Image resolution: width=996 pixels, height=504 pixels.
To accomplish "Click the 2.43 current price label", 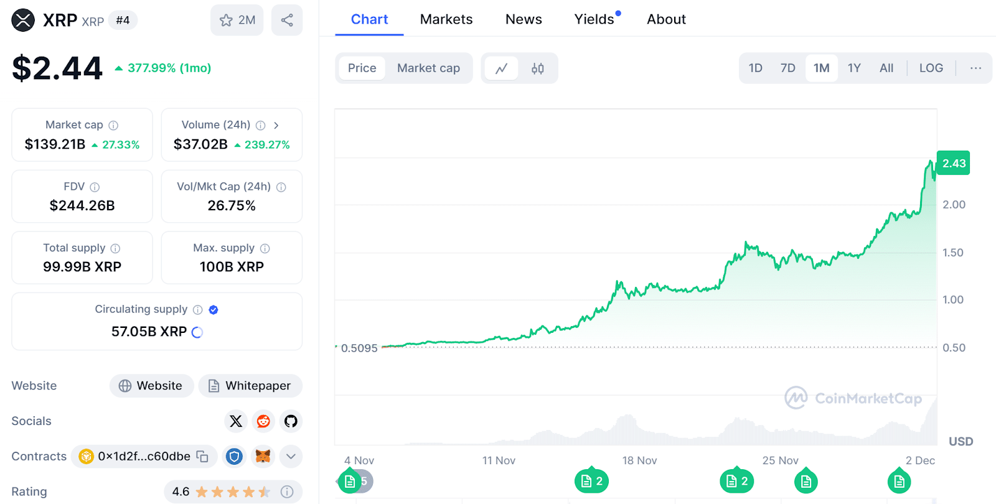I will 954,163.
